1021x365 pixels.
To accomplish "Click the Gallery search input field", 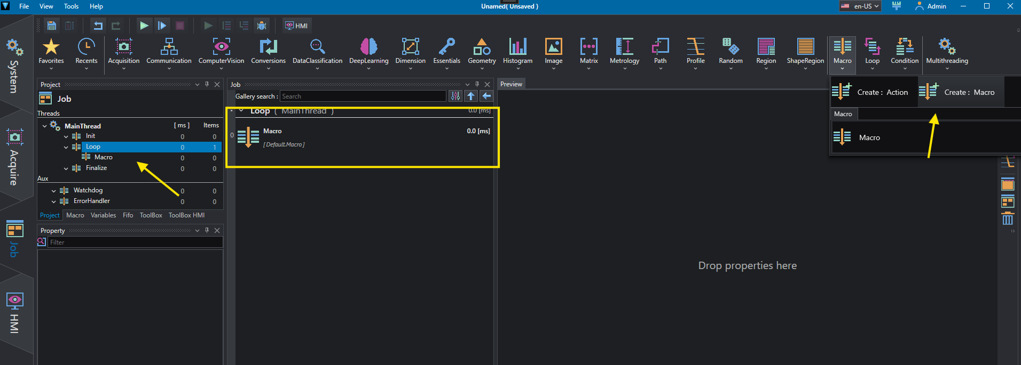I will [x=363, y=96].
